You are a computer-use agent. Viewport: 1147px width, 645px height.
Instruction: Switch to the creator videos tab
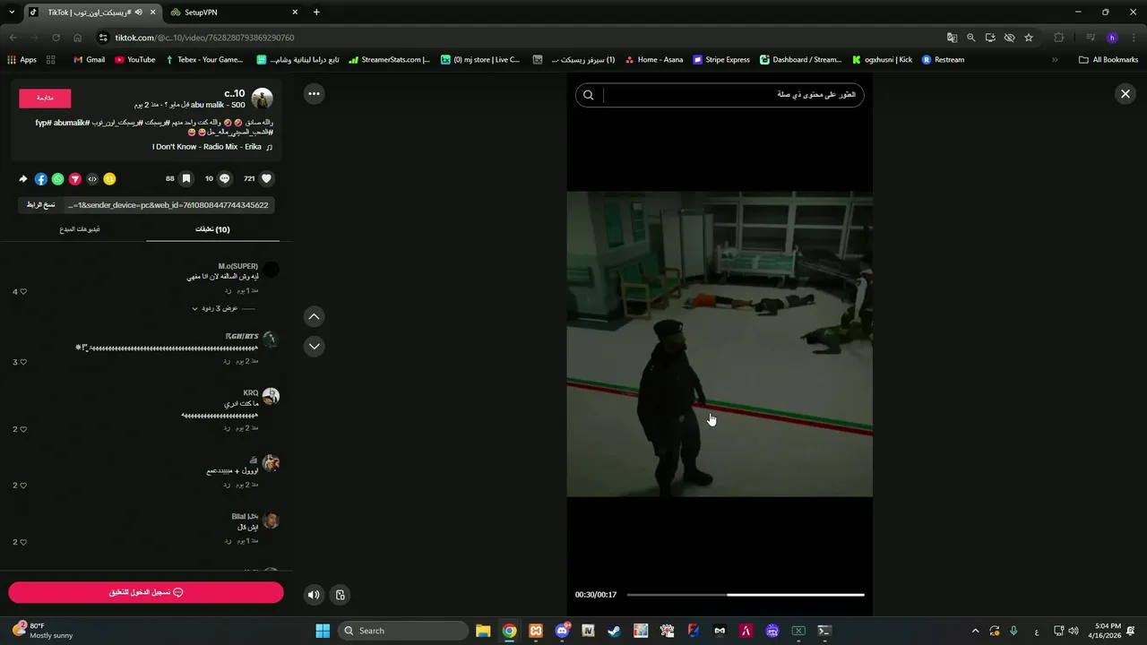pos(80,229)
